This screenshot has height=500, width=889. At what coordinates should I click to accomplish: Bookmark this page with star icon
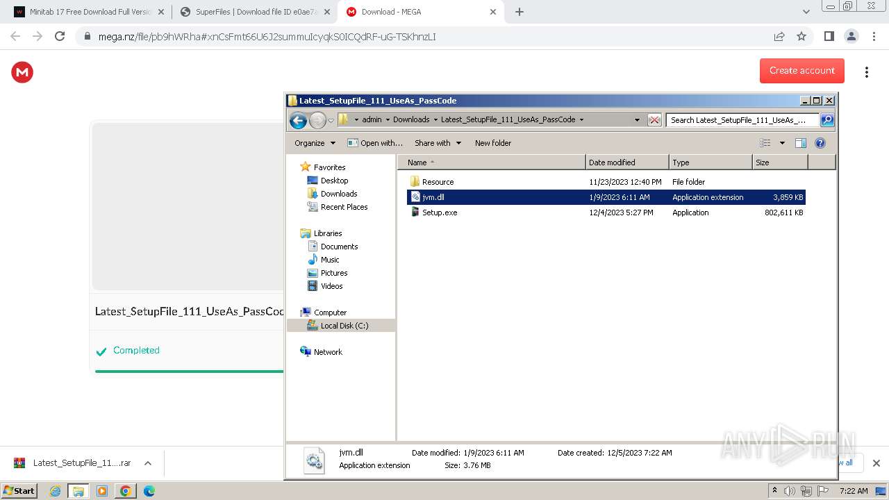pyautogui.click(x=801, y=36)
